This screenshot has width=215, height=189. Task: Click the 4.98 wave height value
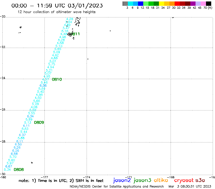click(63, 37)
